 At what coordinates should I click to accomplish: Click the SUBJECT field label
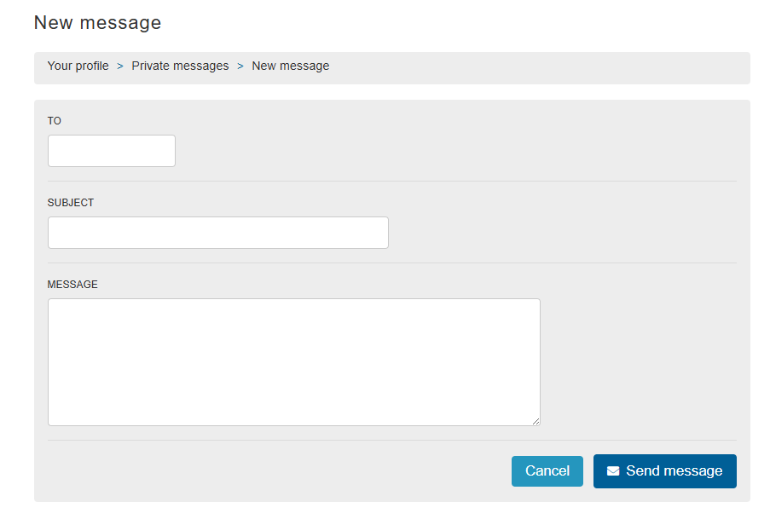(71, 203)
